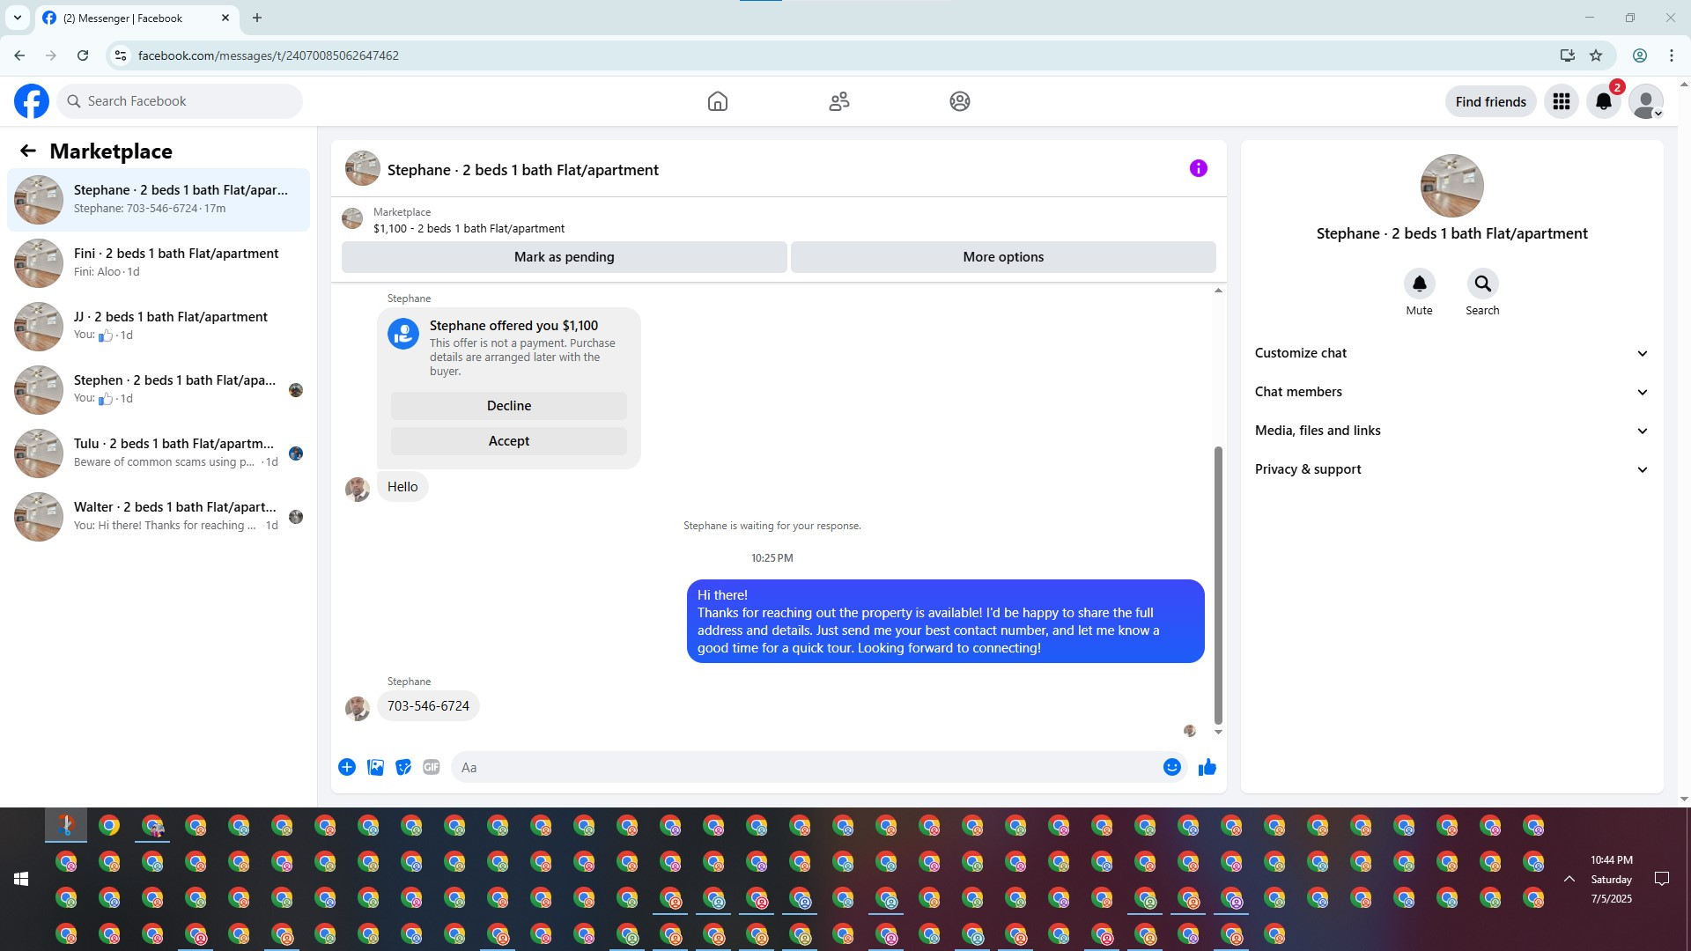Viewport: 1691px width, 951px height.
Task: Expand Media, files and links
Action: pos(1451,431)
